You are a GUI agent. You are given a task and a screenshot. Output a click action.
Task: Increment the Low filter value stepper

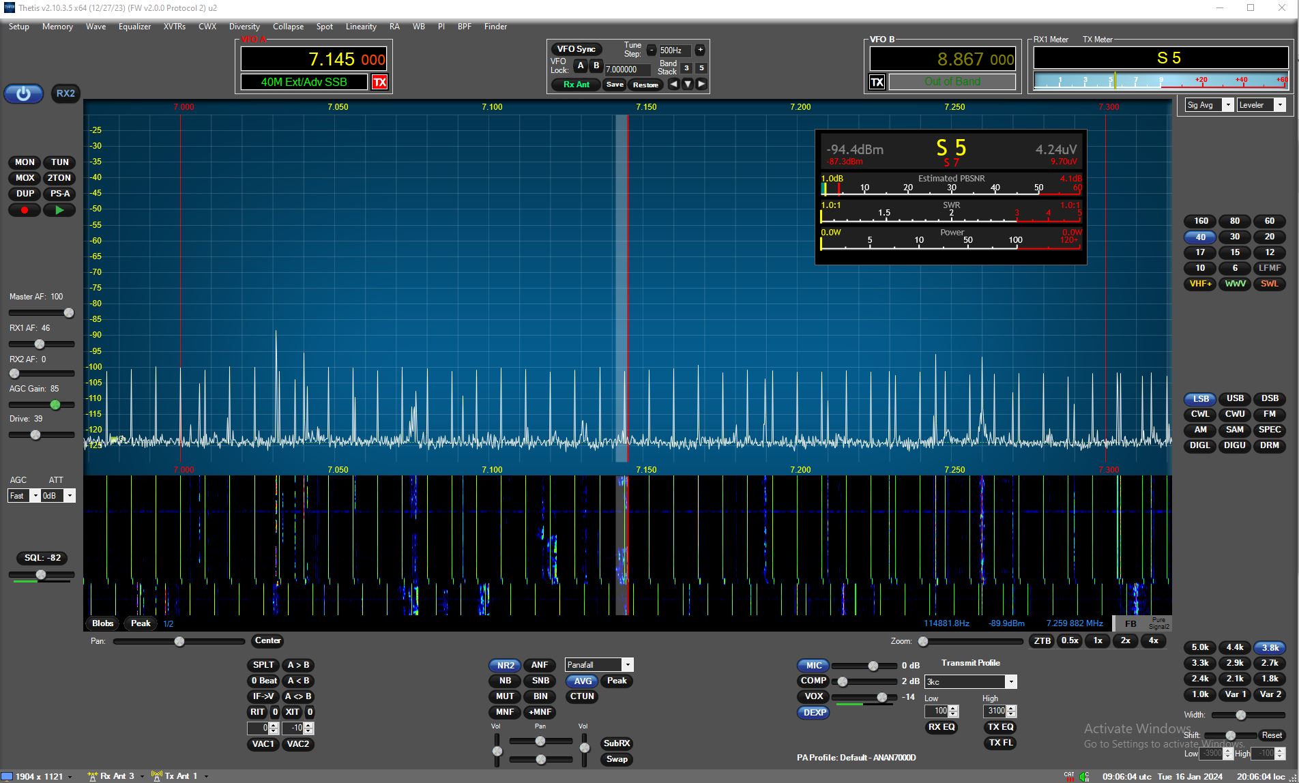pyautogui.click(x=954, y=708)
